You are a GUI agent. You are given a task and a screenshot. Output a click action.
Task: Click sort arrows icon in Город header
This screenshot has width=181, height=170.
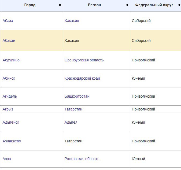(60, 5)
